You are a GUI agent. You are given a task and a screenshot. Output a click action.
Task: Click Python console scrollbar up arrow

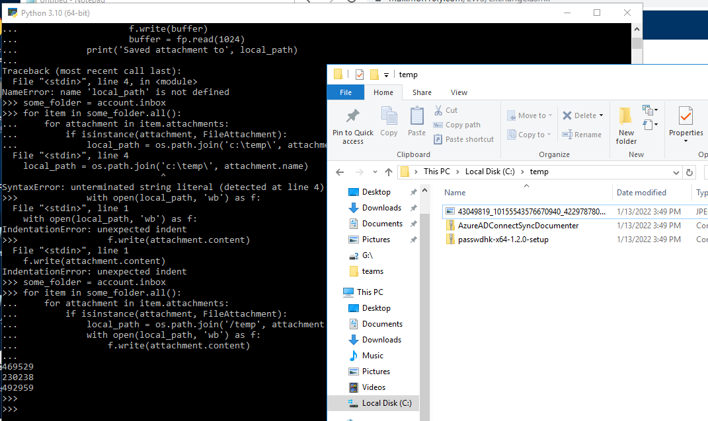(637, 29)
